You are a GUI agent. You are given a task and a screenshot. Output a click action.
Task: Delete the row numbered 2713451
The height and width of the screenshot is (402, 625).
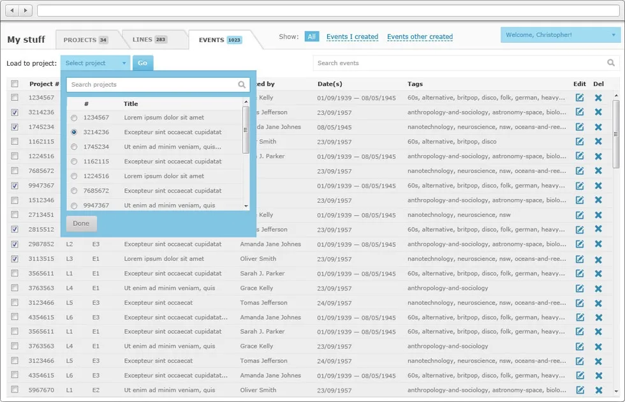598,215
